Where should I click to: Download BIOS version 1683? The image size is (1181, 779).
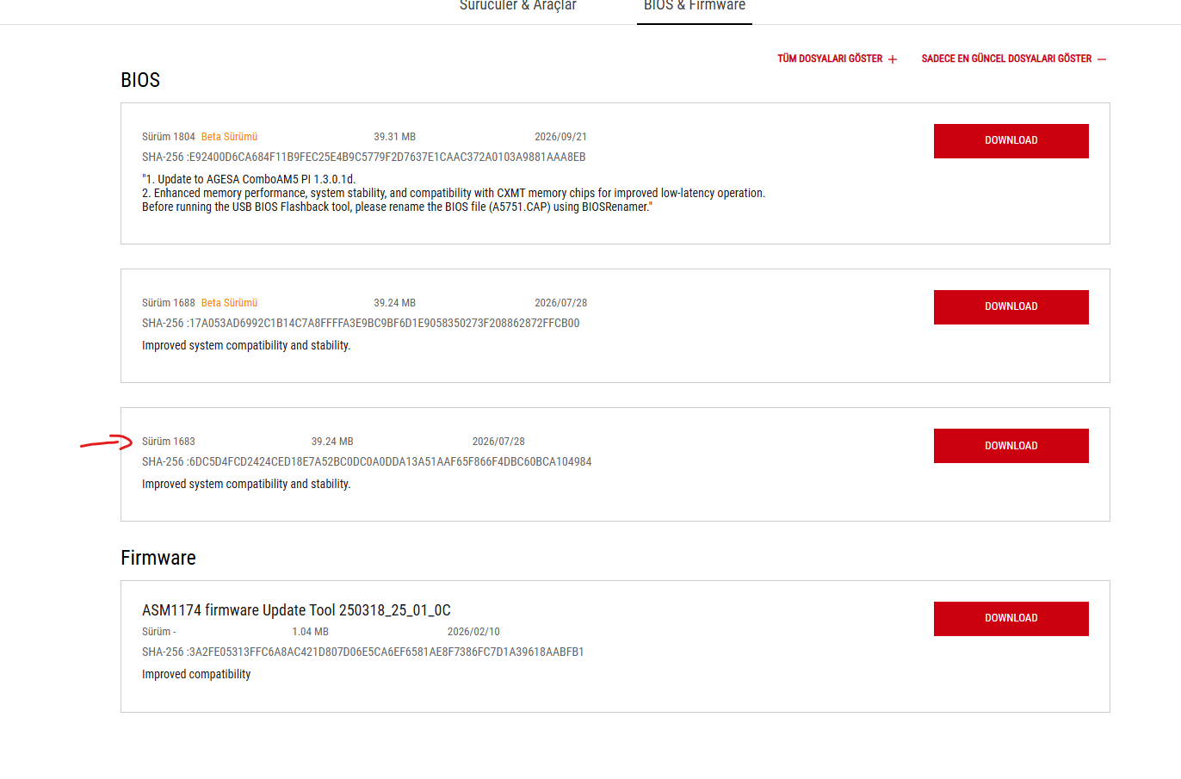[x=1011, y=446]
